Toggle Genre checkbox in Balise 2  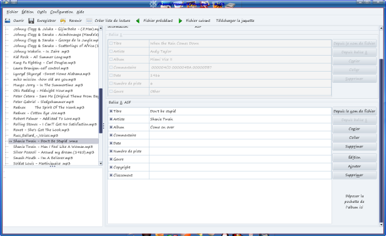111,159
